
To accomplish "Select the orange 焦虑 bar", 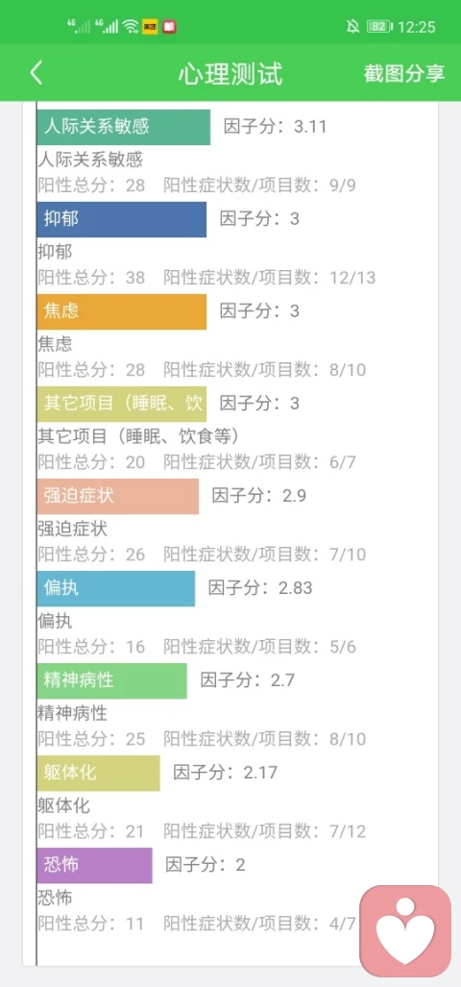I will [121, 311].
